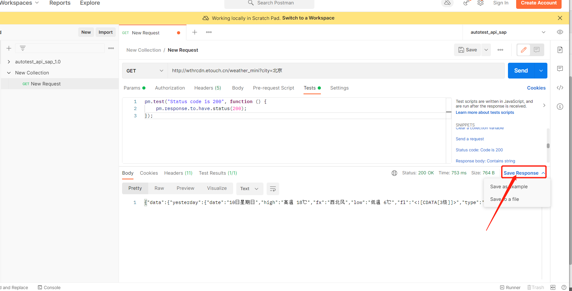Open the GET method dropdown

(145, 71)
